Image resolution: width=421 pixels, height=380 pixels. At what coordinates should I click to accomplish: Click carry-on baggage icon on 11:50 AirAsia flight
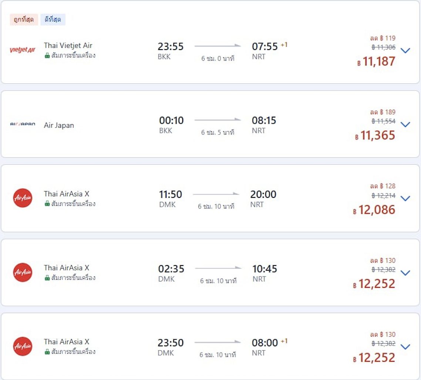[x=47, y=204]
